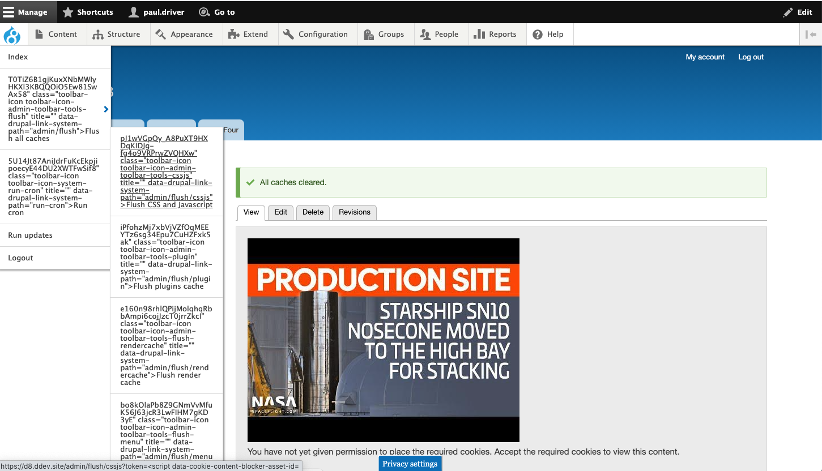This screenshot has width=822, height=471.
Task: Click the Starship SN10 video thumbnail
Action: [x=384, y=340]
